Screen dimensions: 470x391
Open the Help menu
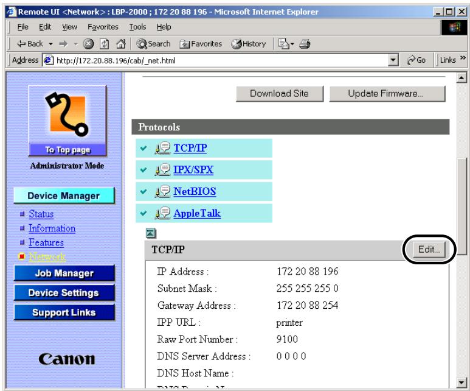[x=164, y=27]
